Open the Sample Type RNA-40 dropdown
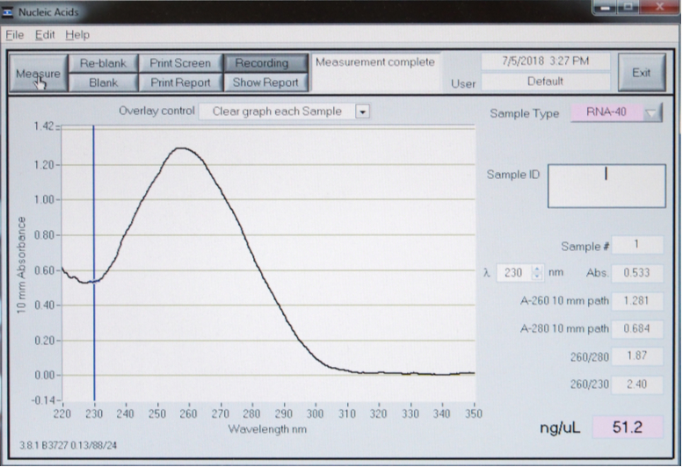Screen dimensions: 682x467 651,113
